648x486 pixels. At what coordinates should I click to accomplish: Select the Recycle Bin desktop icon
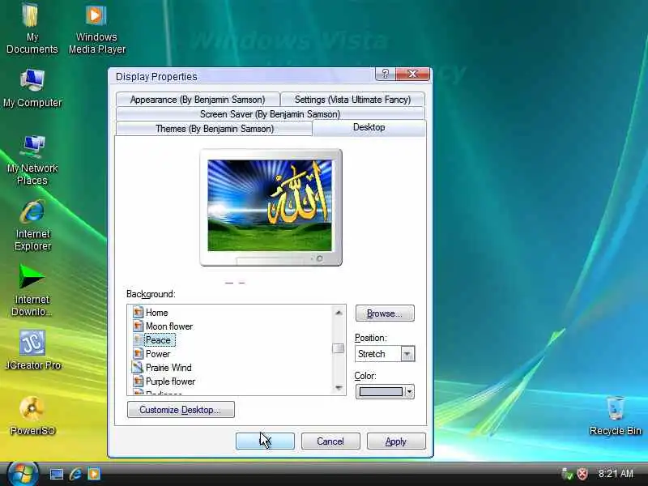tap(615, 416)
